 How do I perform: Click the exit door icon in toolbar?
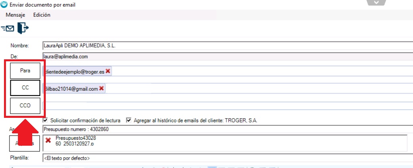click(23, 28)
